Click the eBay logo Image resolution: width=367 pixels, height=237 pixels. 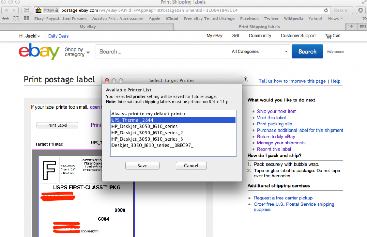(x=39, y=51)
